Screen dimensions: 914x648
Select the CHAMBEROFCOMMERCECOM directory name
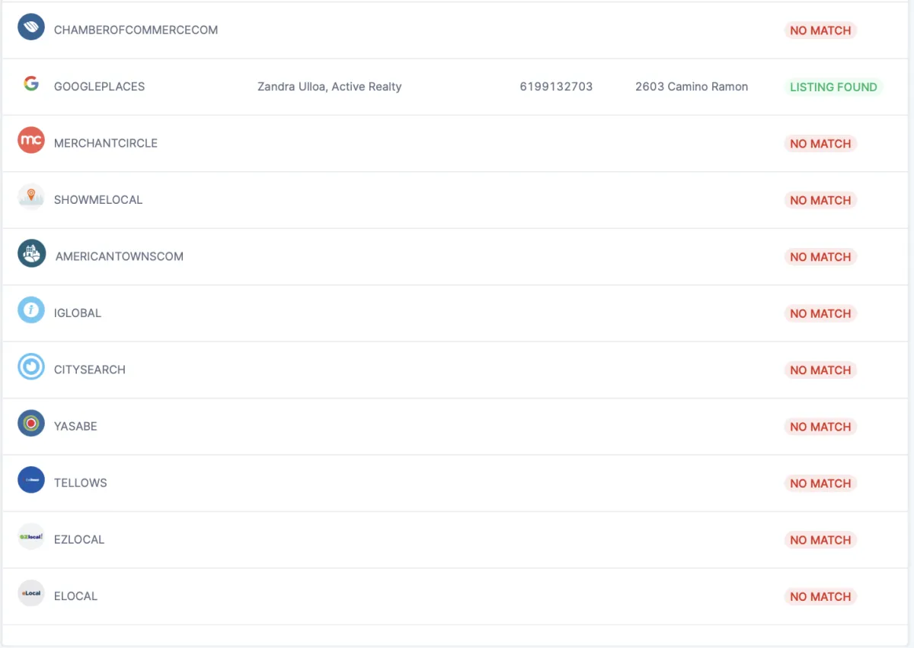pos(136,30)
